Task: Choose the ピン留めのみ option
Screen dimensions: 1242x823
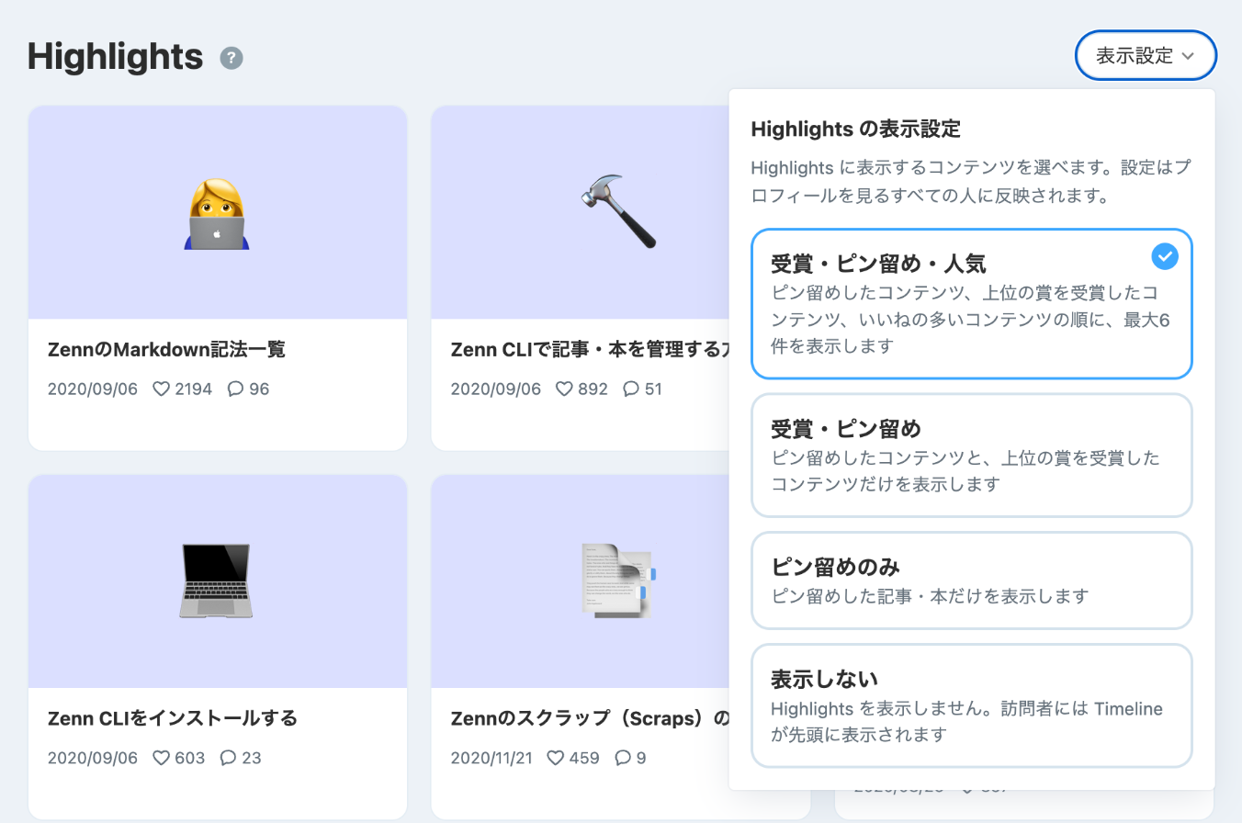Action: coord(971,581)
